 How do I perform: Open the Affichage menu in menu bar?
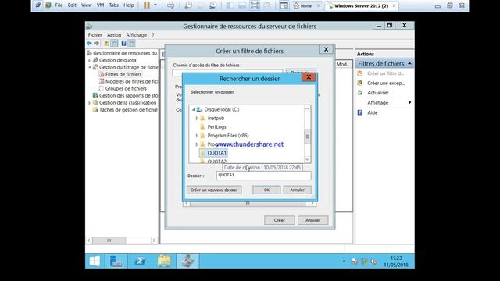(137, 35)
